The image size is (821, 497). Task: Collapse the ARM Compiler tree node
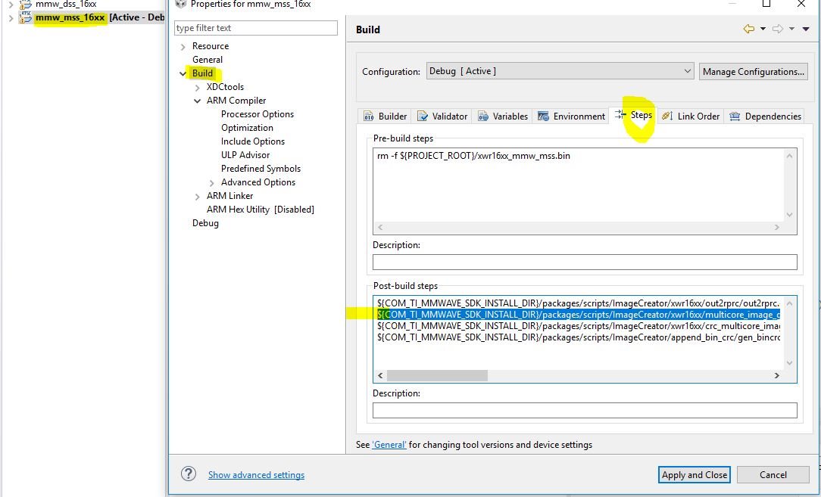point(198,101)
